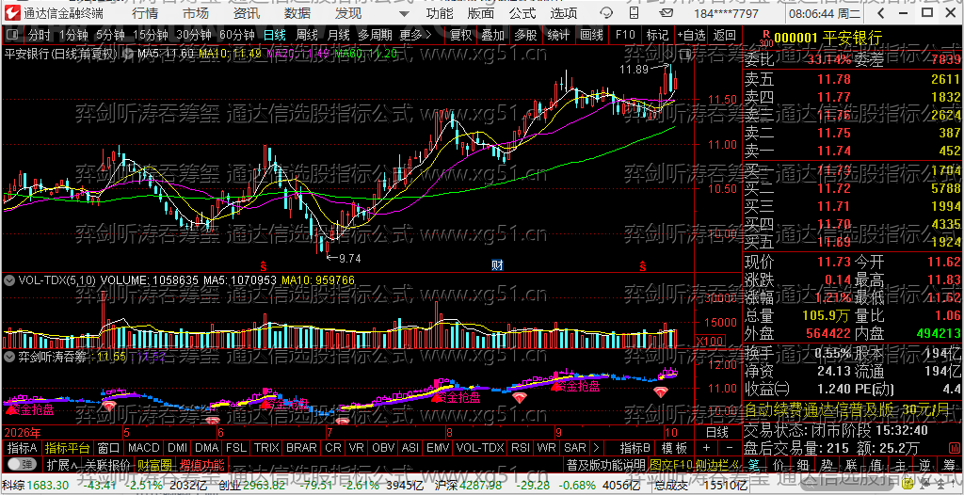Open the 指标A indicator group
The height and width of the screenshot is (495, 964).
coord(23,447)
